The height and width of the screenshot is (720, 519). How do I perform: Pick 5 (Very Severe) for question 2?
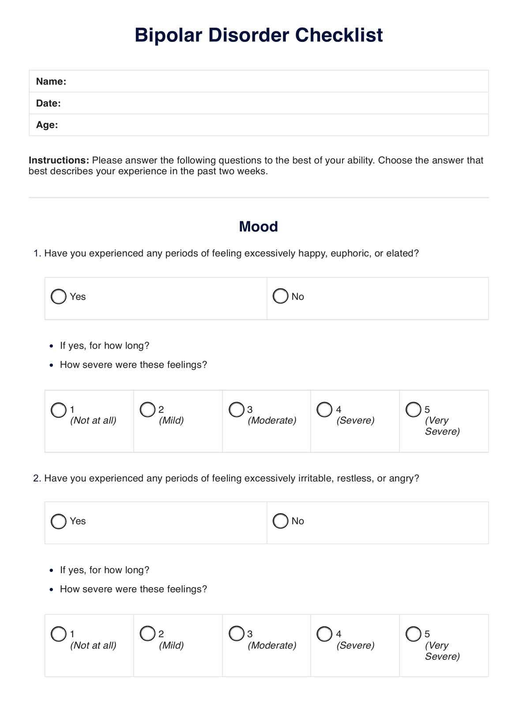[414, 634]
